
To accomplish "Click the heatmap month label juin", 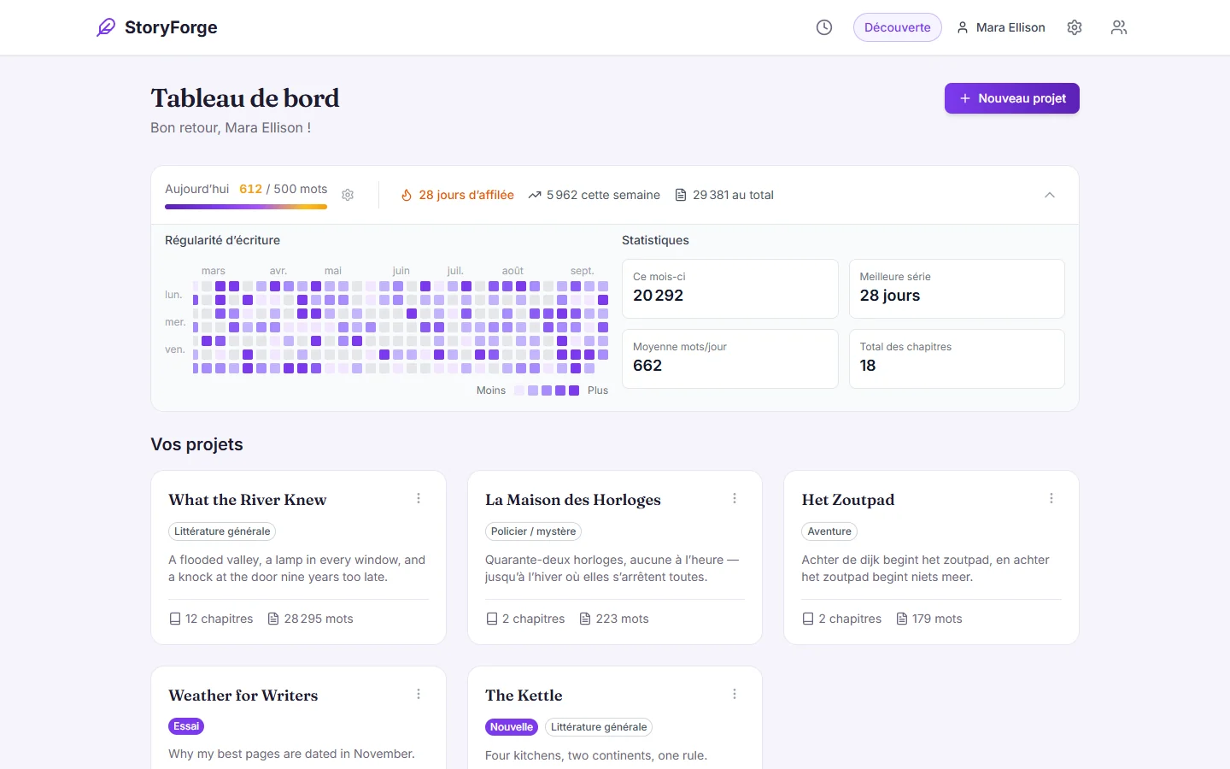I will 401,271.
